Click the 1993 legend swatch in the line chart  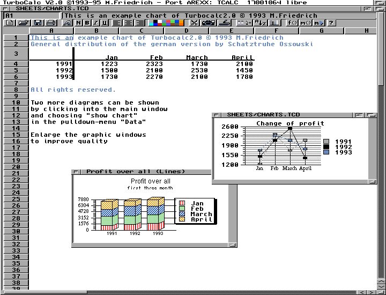tap(326, 152)
